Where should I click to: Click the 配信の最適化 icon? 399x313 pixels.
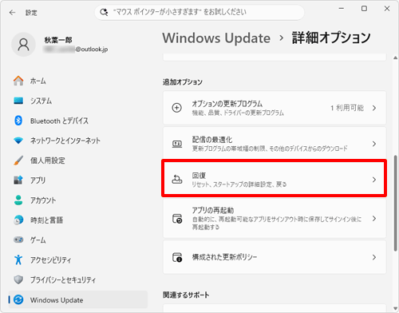pyautogui.click(x=177, y=144)
